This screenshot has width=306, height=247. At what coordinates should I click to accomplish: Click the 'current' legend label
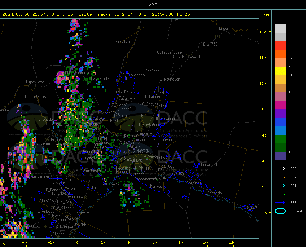[295, 211]
